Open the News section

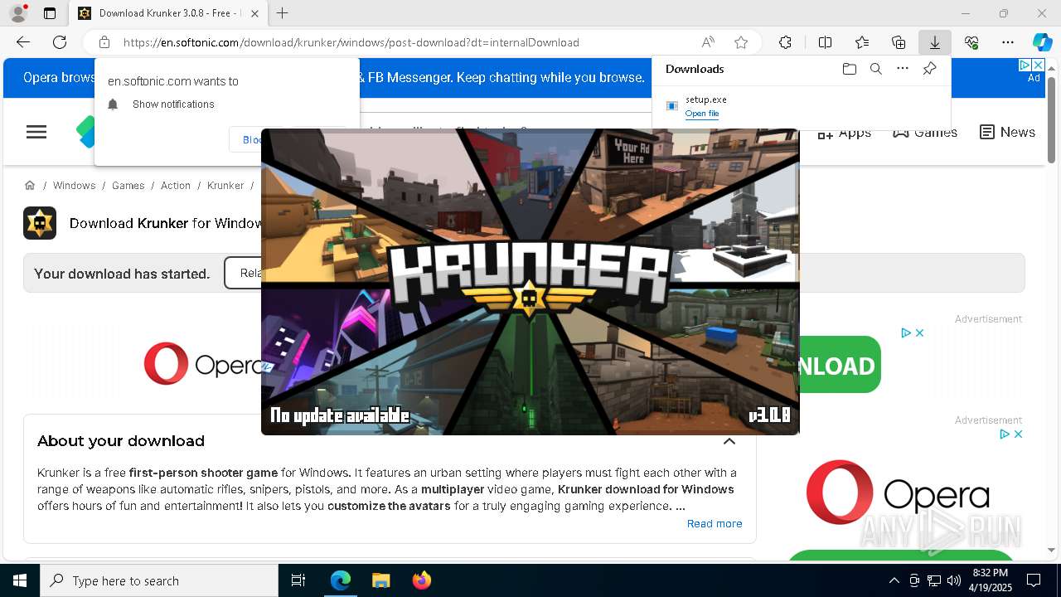[1007, 132]
